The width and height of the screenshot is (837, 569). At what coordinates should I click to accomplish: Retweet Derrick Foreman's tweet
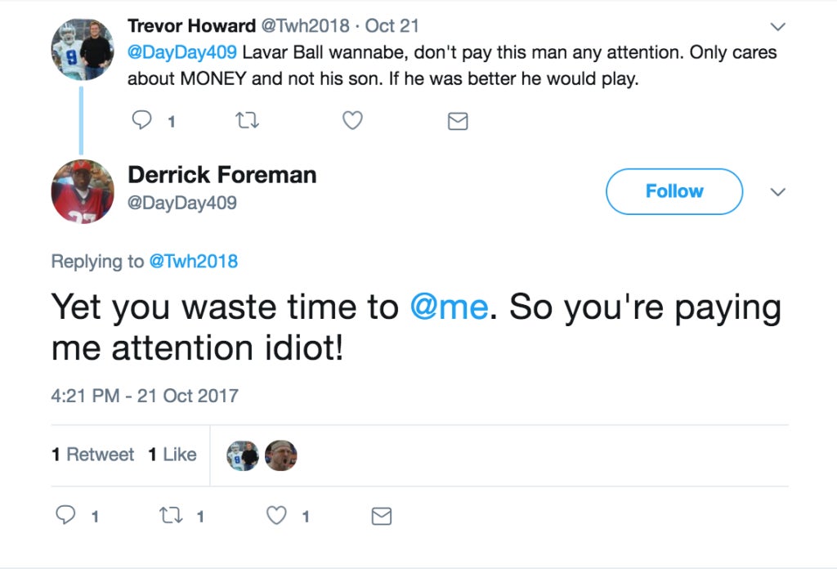pos(171,516)
